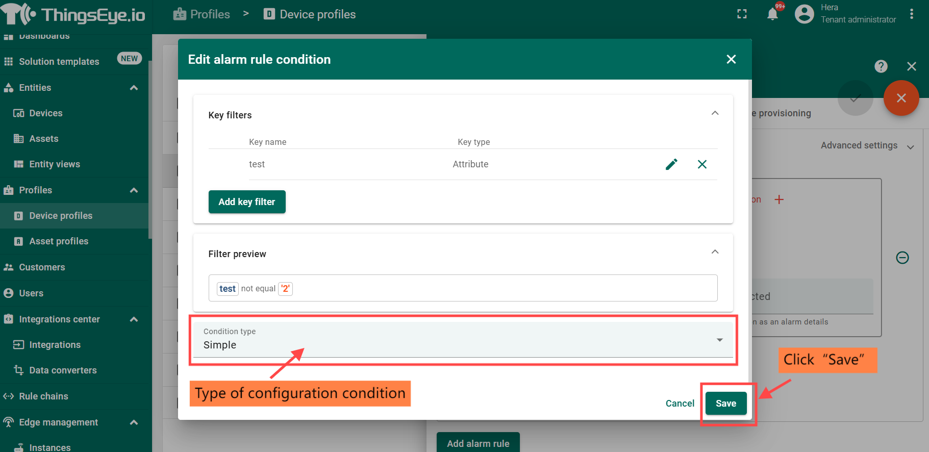Close the Edit alarm rule condition dialog
Image resolution: width=929 pixels, height=452 pixels.
[x=731, y=59]
